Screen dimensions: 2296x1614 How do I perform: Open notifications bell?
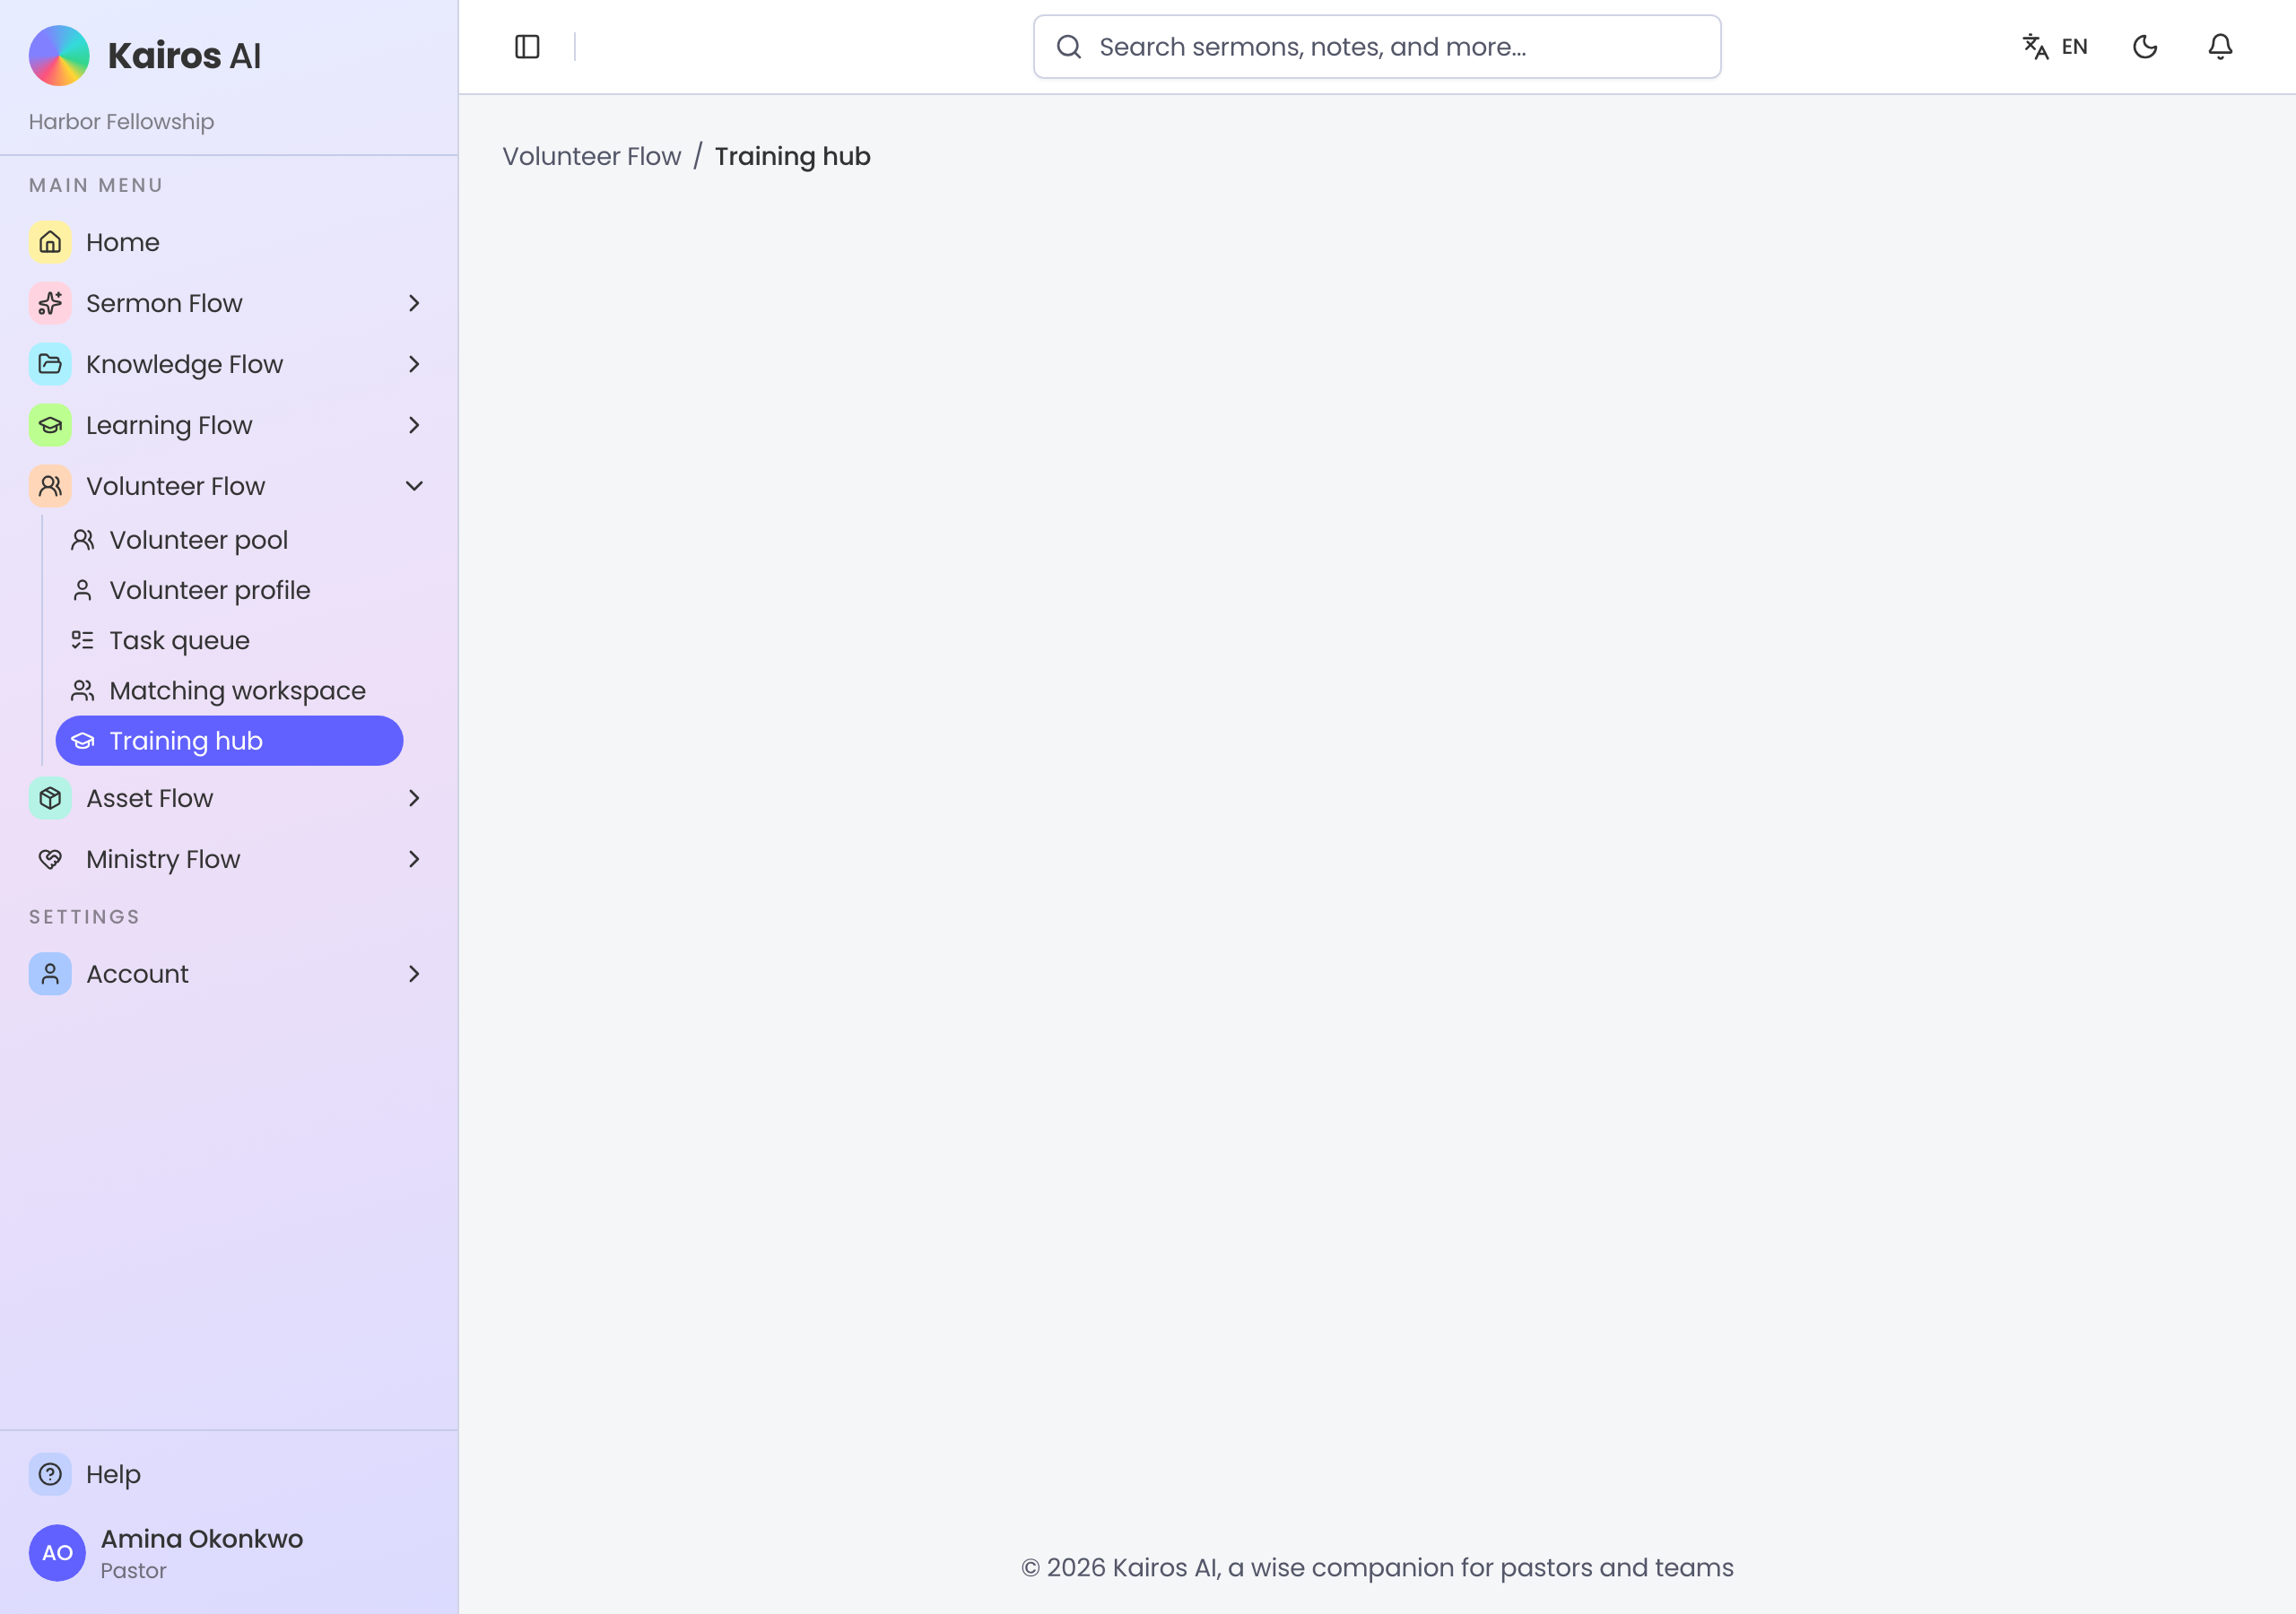(x=2220, y=47)
